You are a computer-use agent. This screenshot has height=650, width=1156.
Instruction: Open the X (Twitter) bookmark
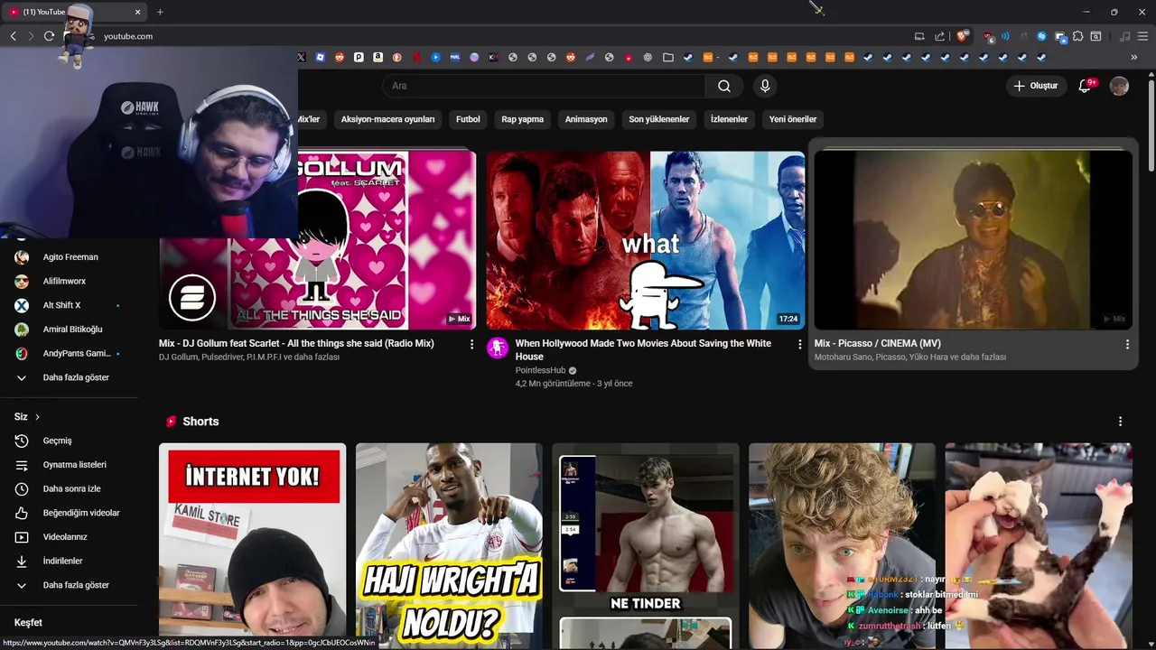coord(302,57)
